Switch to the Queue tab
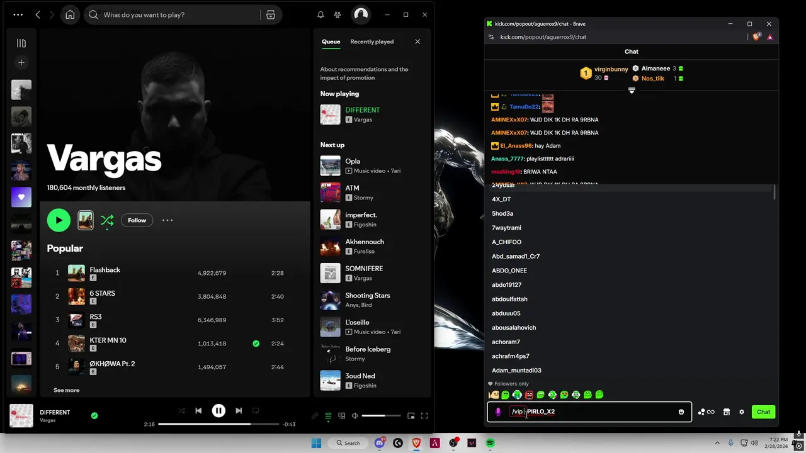806x453 pixels. tap(331, 42)
